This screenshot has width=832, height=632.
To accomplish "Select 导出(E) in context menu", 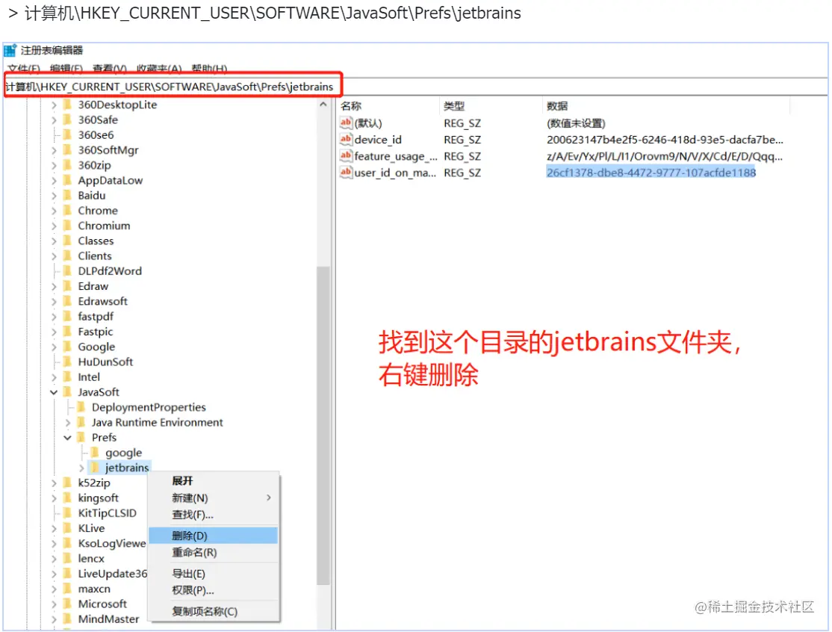I will [213, 574].
